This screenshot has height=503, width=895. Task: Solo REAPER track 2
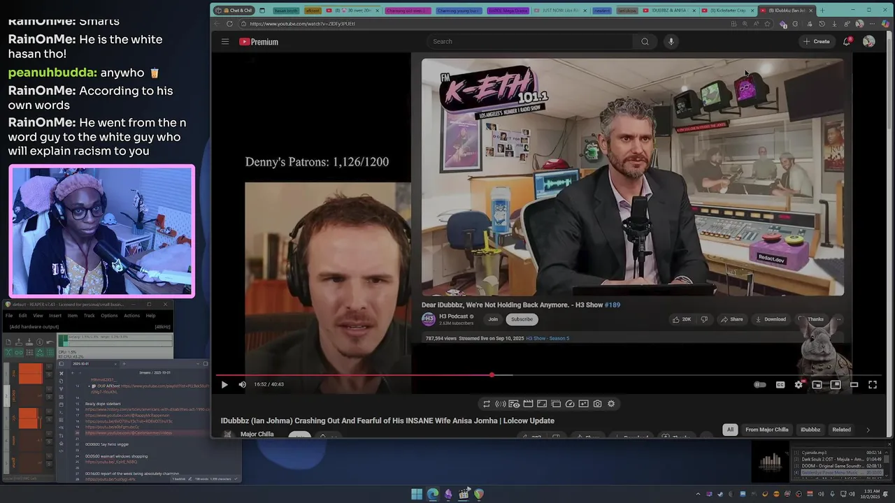49,397
